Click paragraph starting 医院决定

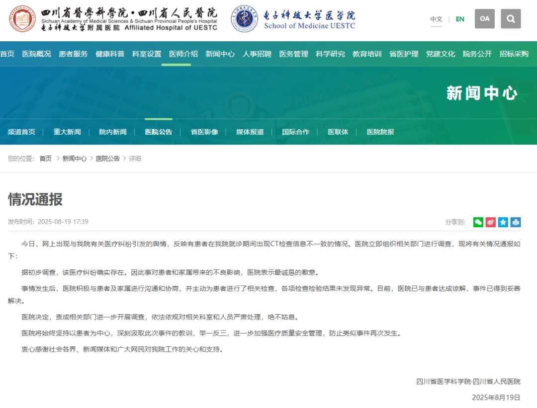[x=161, y=317]
